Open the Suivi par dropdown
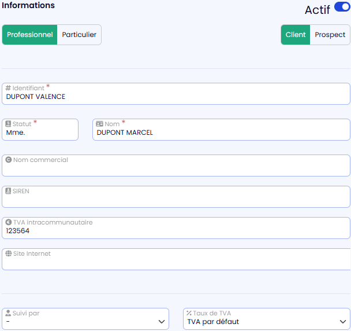This screenshot has height=331, width=351. pyautogui.click(x=85, y=321)
